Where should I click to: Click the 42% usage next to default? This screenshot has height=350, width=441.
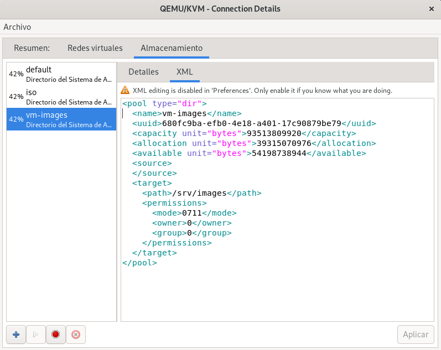pyautogui.click(x=16, y=74)
